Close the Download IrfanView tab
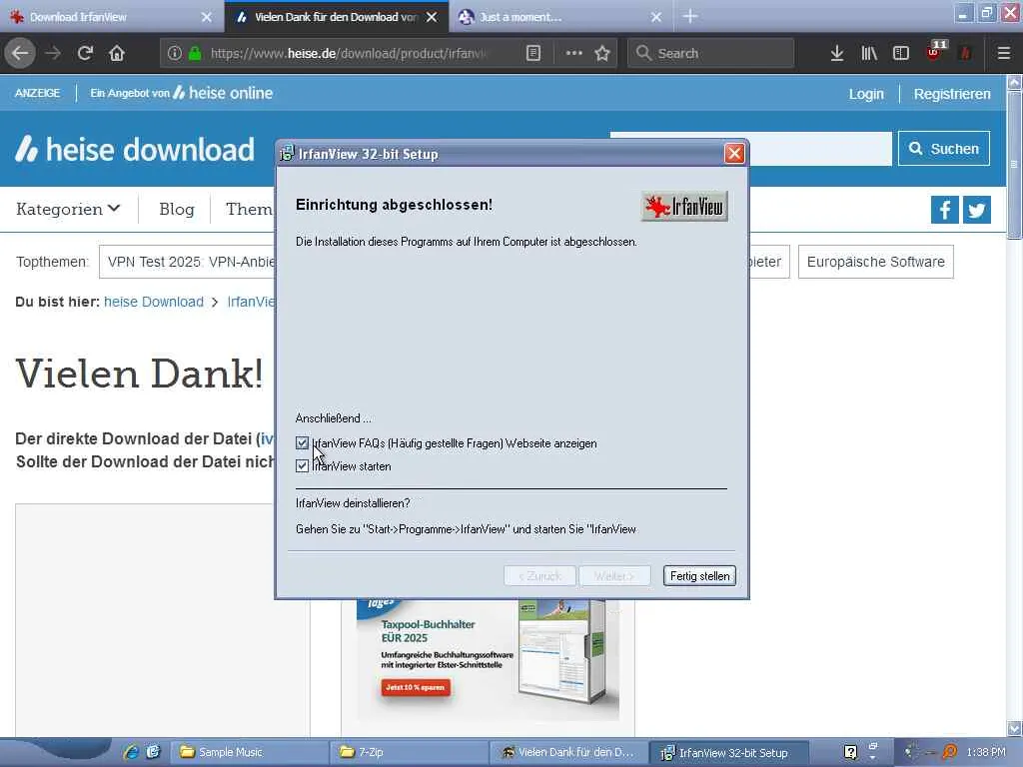The width and height of the screenshot is (1023, 767). click(x=206, y=17)
